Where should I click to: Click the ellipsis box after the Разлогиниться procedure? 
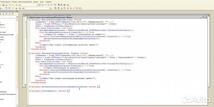(x=68, y=91)
